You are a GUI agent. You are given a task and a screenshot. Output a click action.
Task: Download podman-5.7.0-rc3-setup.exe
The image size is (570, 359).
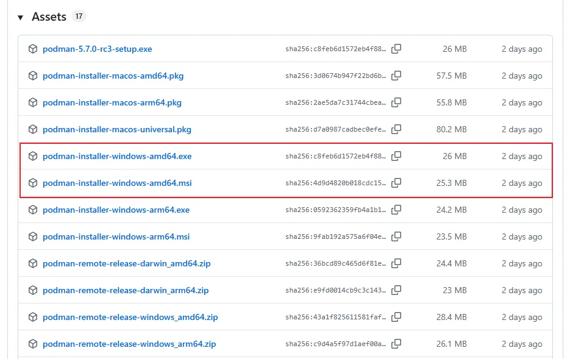[97, 49]
